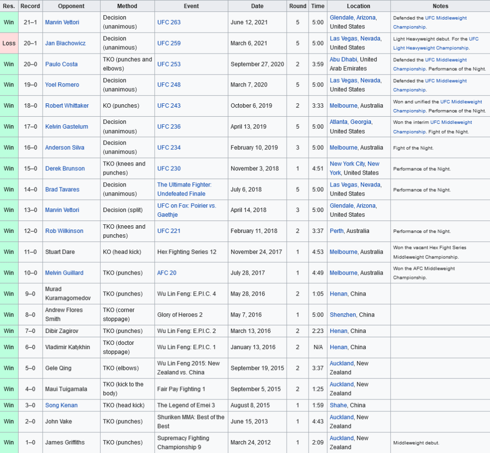The width and height of the screenshot is (490, 453).
Task: Click the Record column header
Action: coord(30,6)
